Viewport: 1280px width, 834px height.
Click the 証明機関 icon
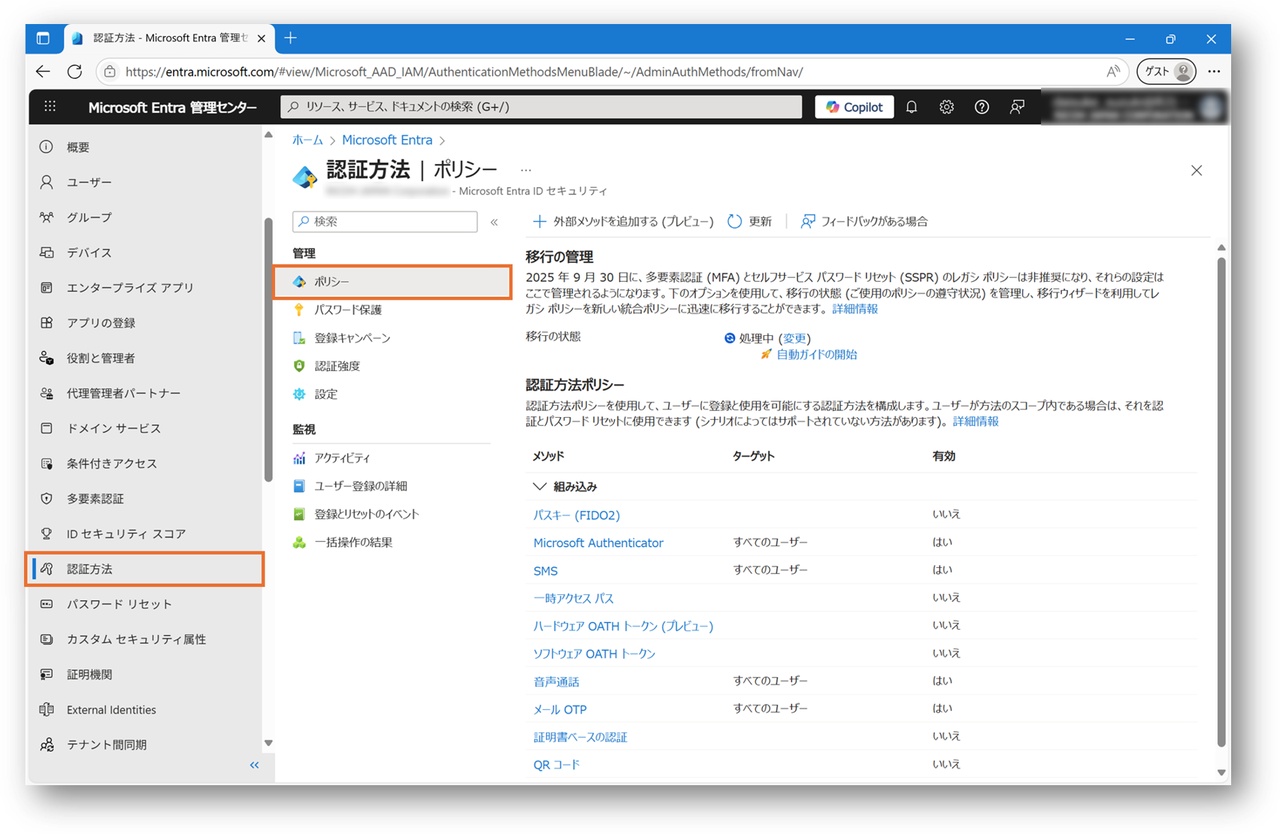pos(47,675)
